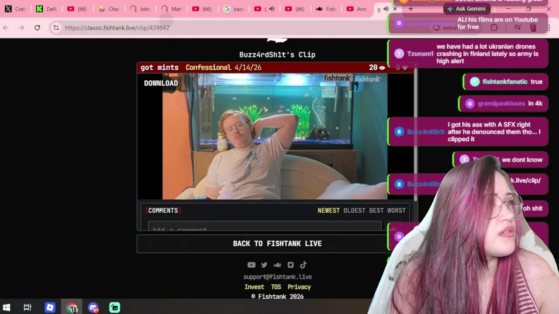559x314 pixels.
Task: Open the YouTube link in the footer
Action: click(x=251, y=265)
